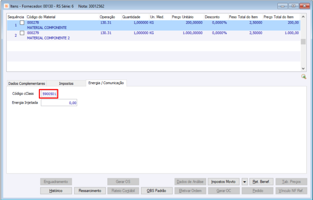Image resolution: width=313 pixels, height=200 pixels.
Task: Click material code 000279
Action: click(33, 33)
